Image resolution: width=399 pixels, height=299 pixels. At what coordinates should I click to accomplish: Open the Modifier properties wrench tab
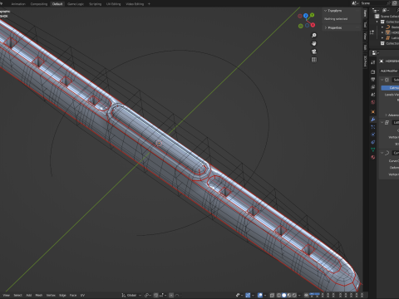[373, 120]
